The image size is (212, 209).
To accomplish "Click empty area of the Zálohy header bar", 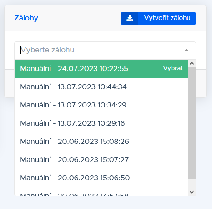I will pyautogui.click(x=79, y=18).
